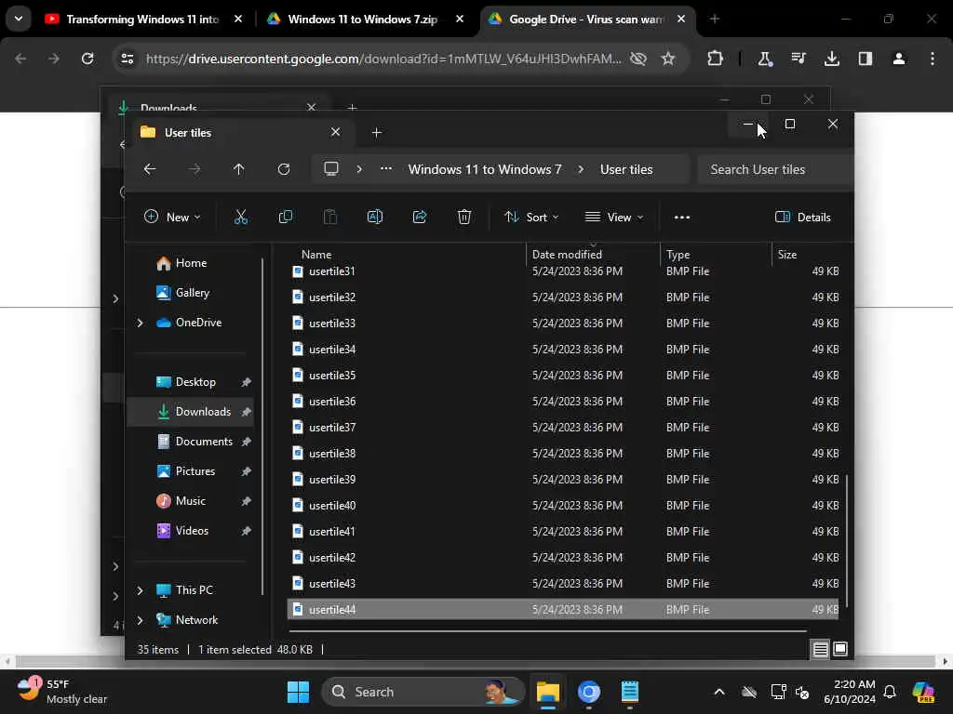
Task: Click Windows 11 to Windows 7 breadcrumb
Action: (484, 169)
